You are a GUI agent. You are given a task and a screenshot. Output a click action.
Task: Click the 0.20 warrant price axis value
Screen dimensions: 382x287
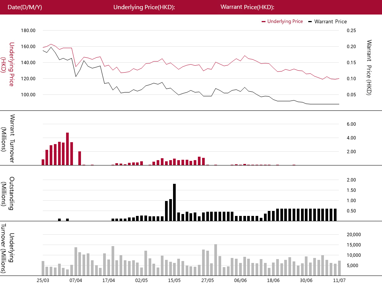point(351,47)
